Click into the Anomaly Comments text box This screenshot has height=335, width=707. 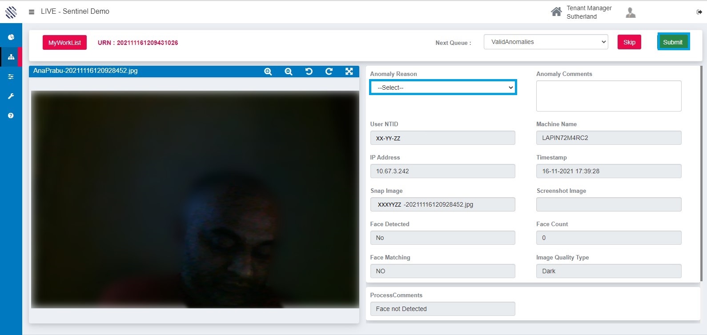608,96
